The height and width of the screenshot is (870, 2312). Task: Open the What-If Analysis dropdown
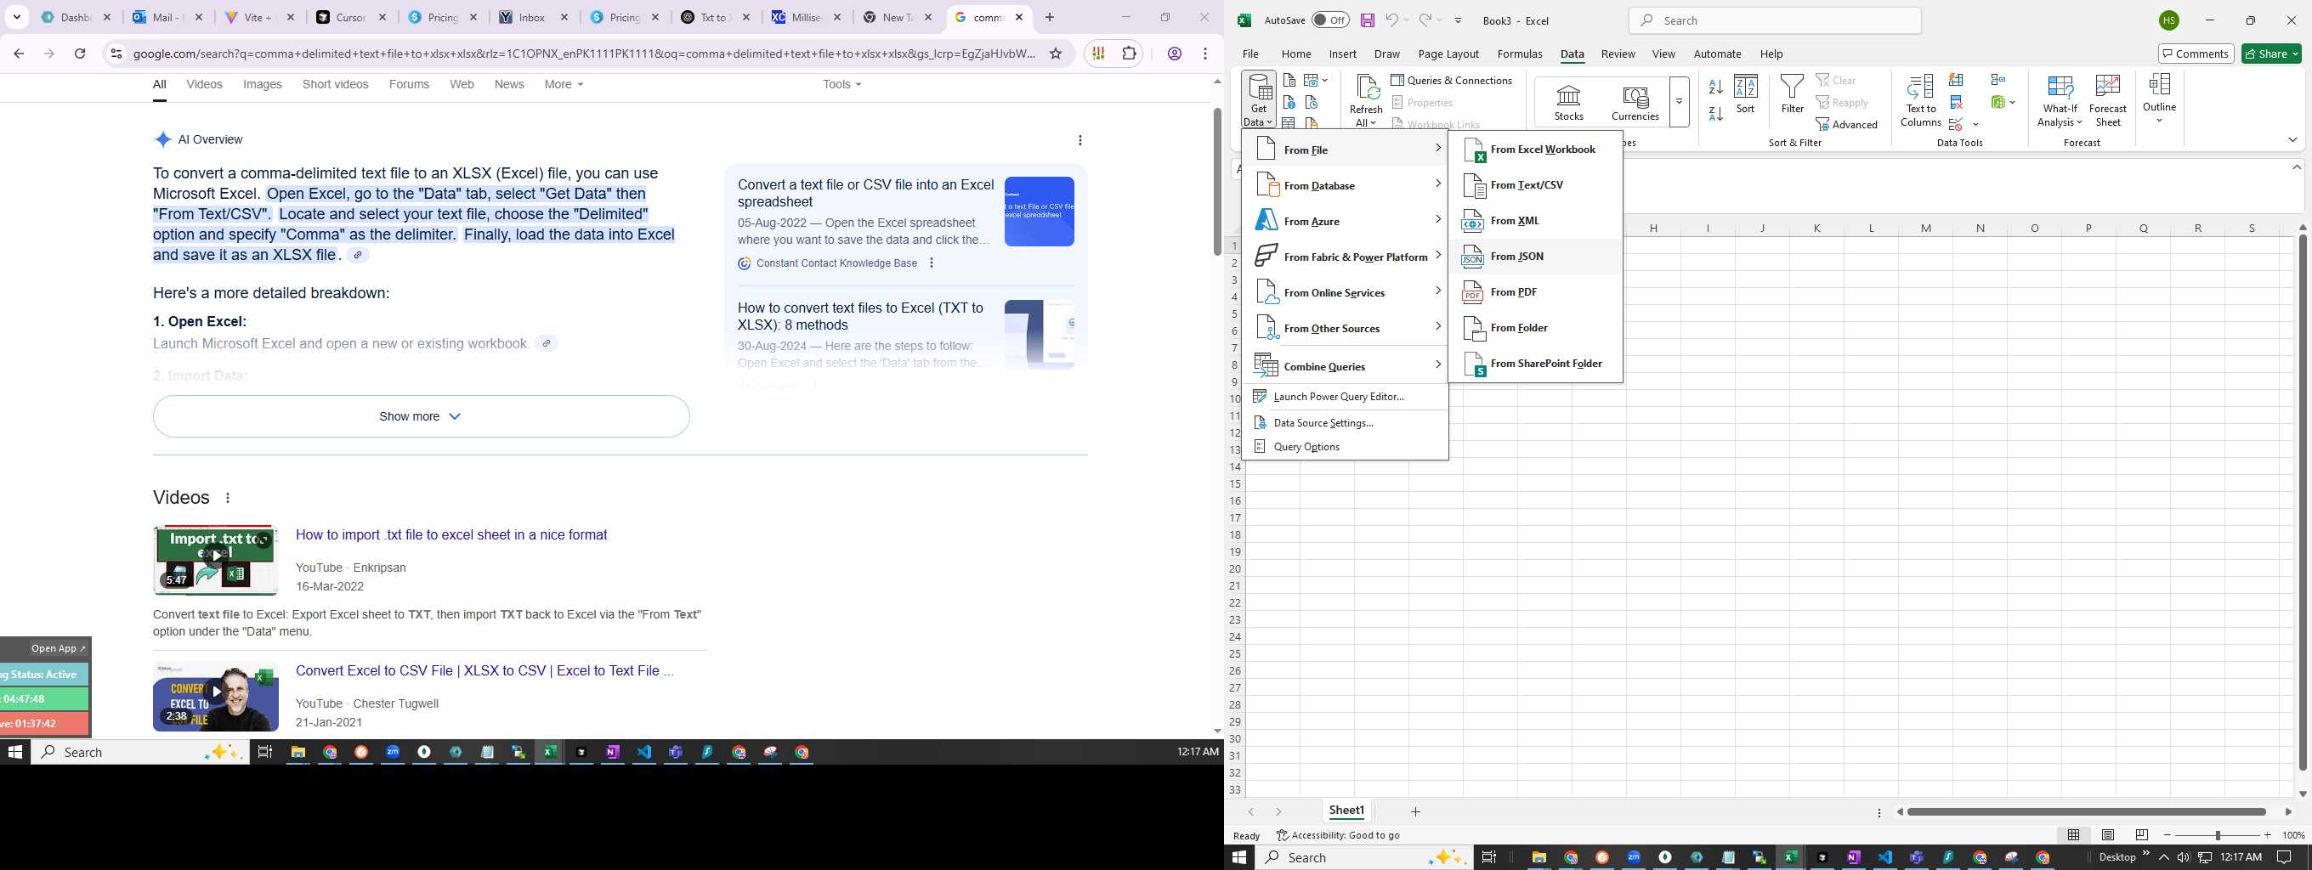(2059, 100)
